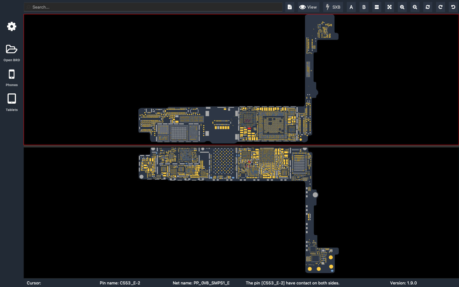Click the sync/flip arrows icon

[x=428, y=7]
